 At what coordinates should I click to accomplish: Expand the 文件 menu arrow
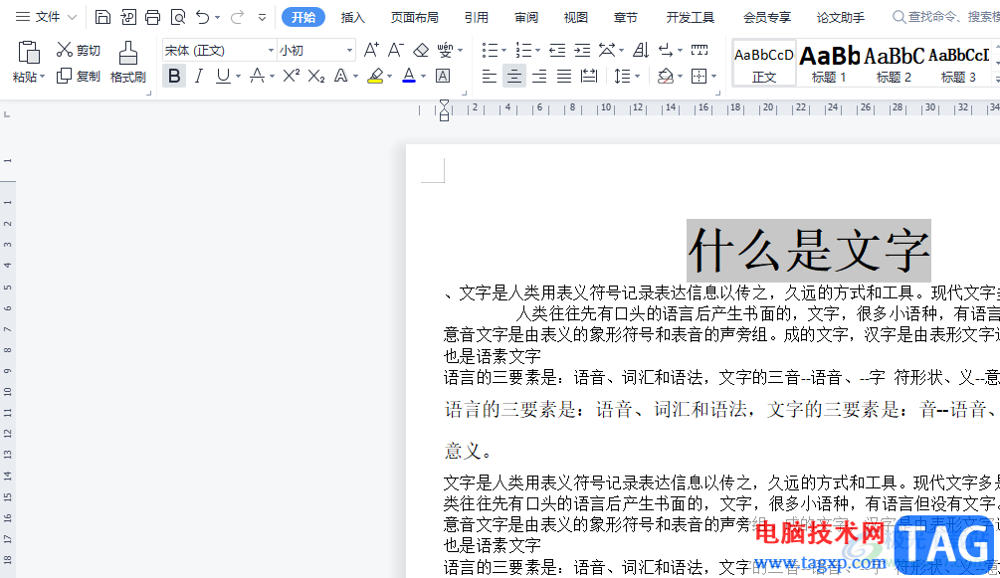[72, 17]
